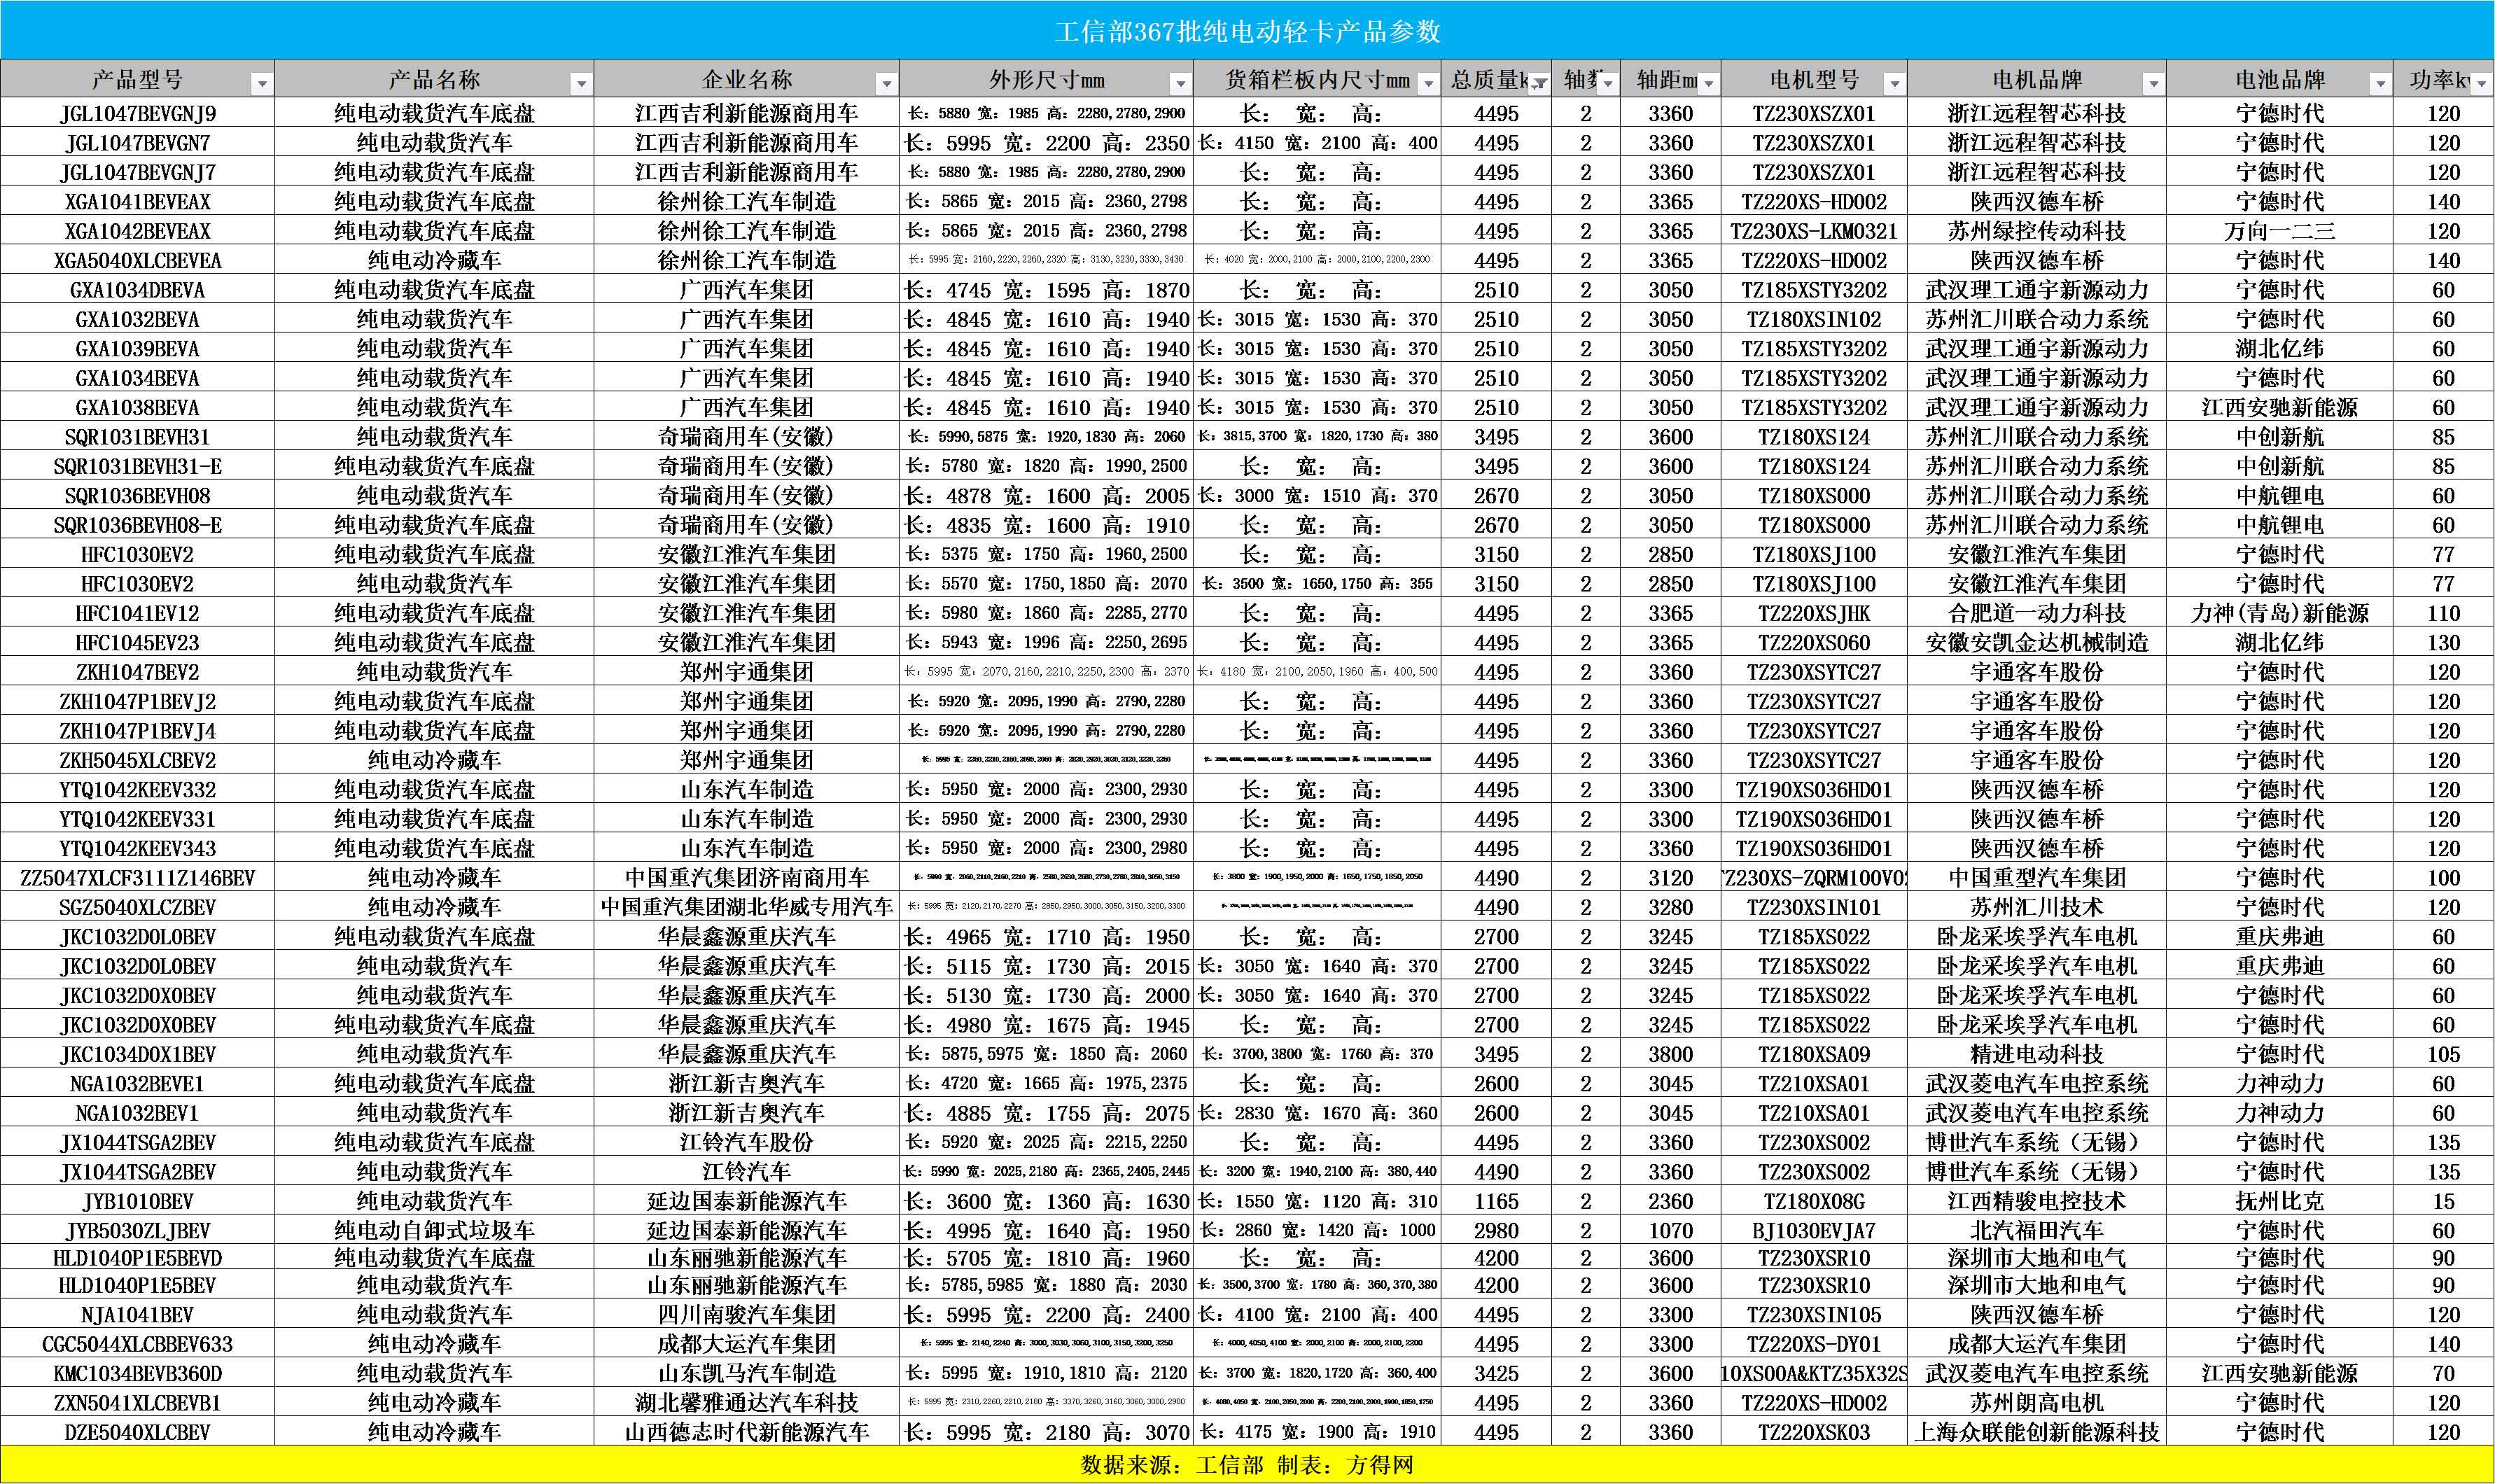Image resolution: width=2495 pixels, height=1484 pixels.
Task: Select the 苏州绿控传动科技 motor brand cell
Action: tap(2037, 231)
